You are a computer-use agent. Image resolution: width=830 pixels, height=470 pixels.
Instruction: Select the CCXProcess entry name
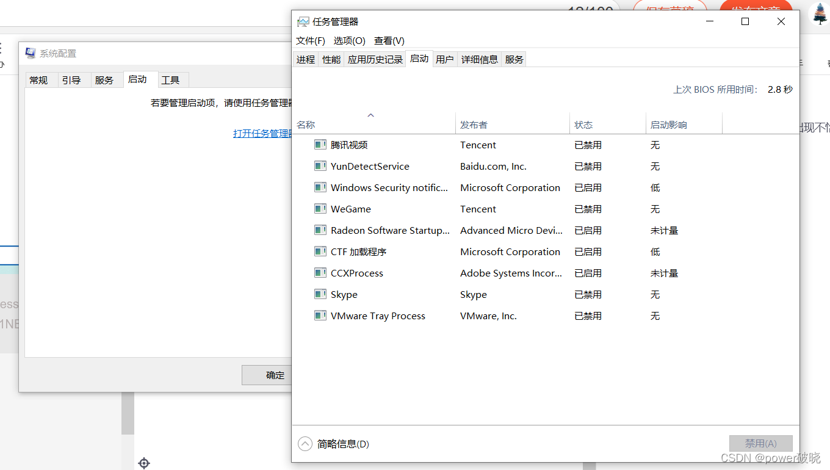coord(357,273)
